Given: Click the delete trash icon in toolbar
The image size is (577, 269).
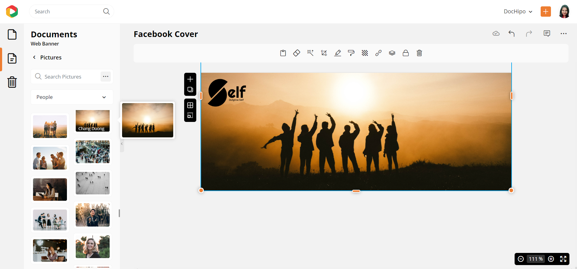Looking at the screenshot, I should [x=419, y=53].
